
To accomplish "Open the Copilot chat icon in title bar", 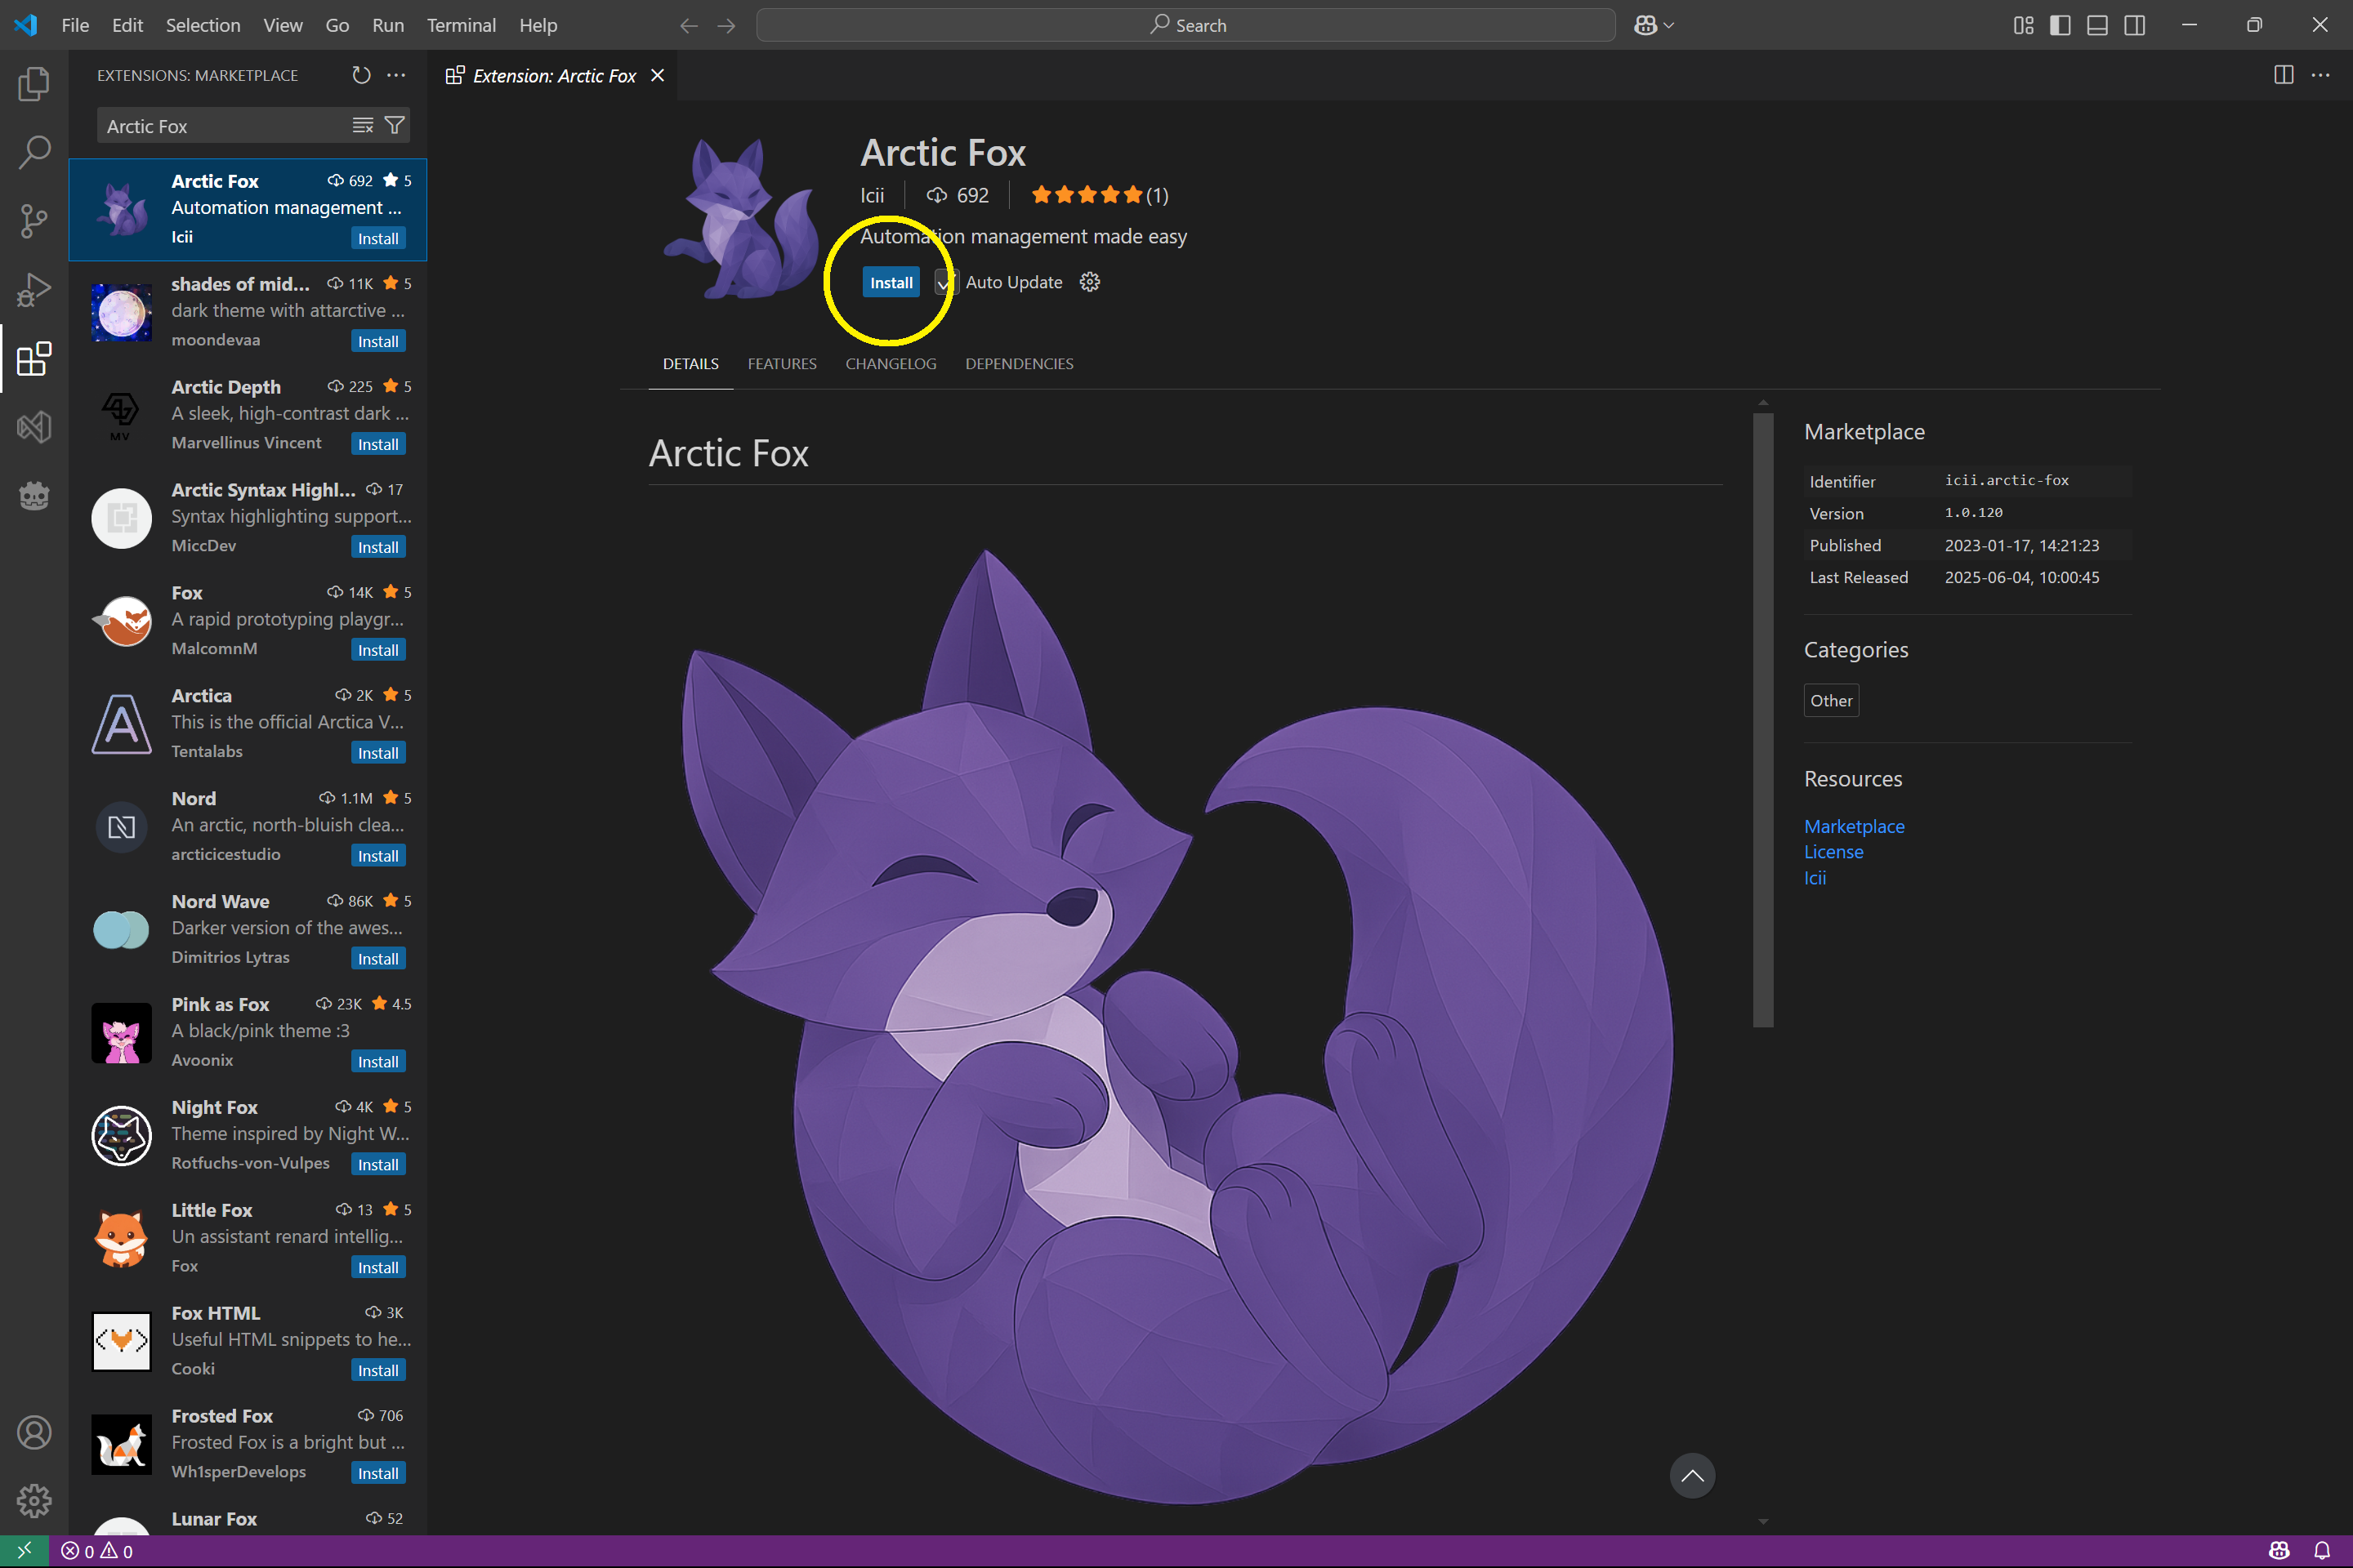I will coord(1645,25).
